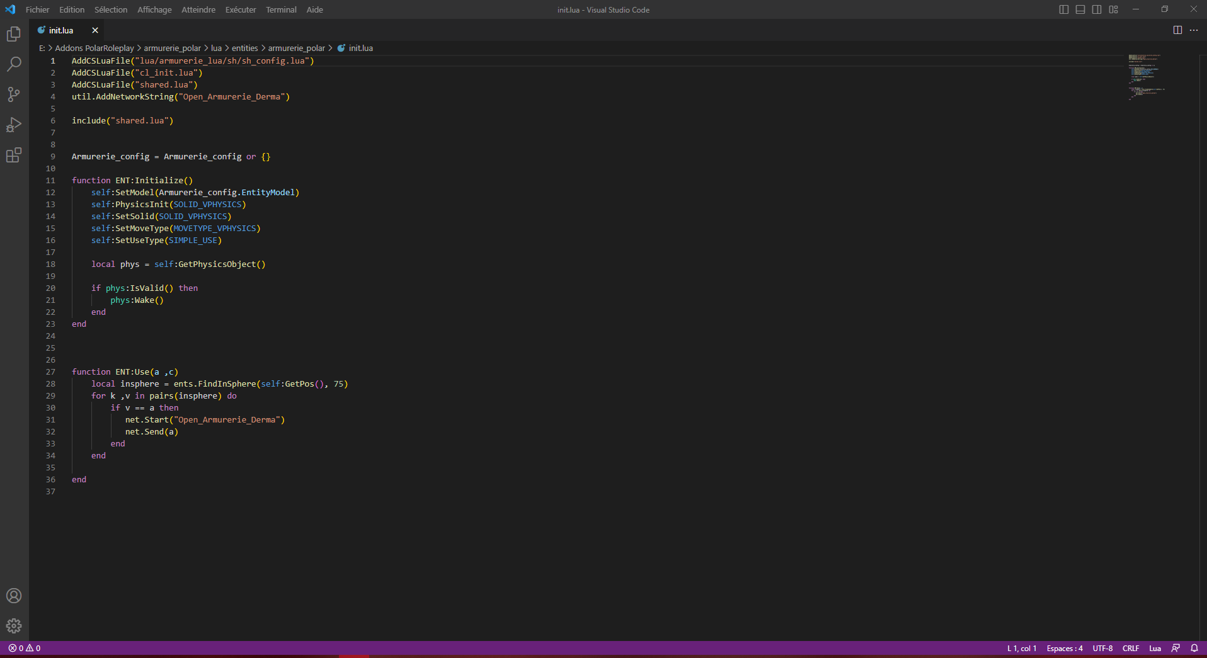The width and height of the screenshot is (1207, 658).
Task: Close the init.lua tab
Action: (x=95, y=30)
